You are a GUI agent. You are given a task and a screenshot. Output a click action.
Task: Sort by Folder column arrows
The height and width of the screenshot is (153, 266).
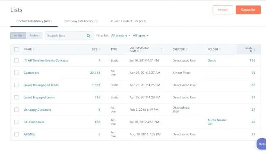click(220, 49)
